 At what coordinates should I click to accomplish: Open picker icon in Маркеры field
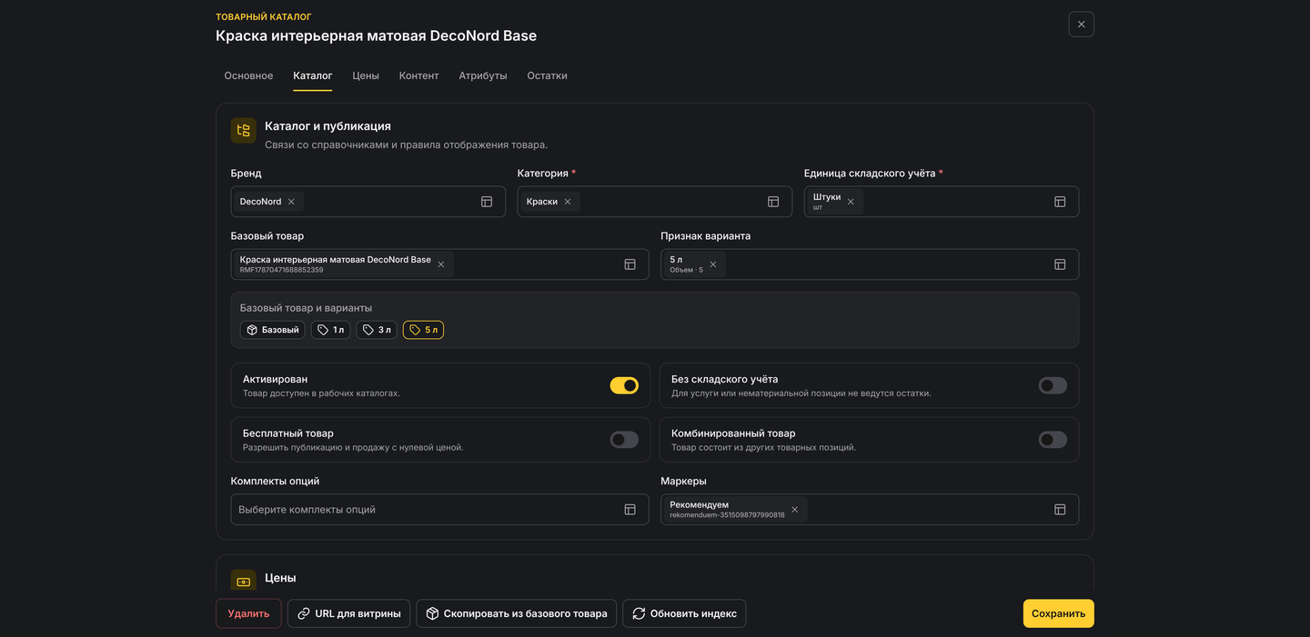point(1060,510)
